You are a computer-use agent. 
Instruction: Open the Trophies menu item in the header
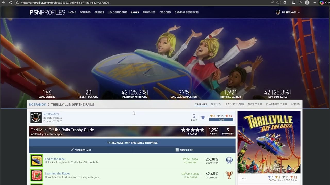coord(149,12)
